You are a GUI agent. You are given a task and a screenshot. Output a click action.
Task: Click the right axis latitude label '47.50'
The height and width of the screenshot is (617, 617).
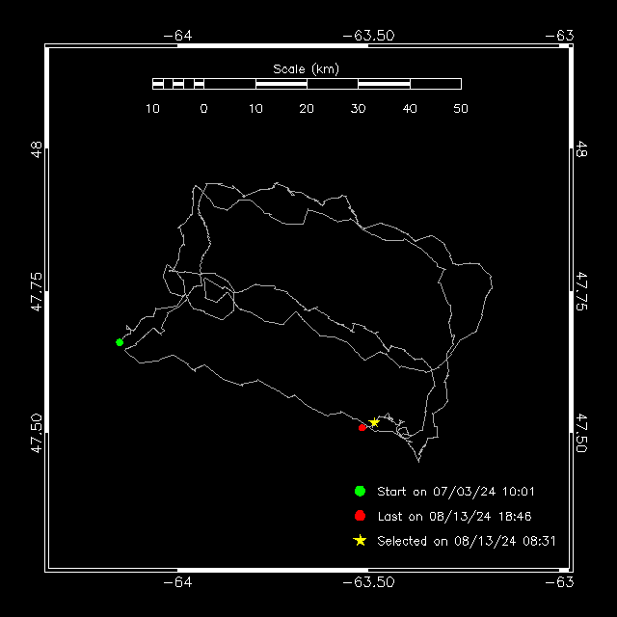(x=581, y=433)
